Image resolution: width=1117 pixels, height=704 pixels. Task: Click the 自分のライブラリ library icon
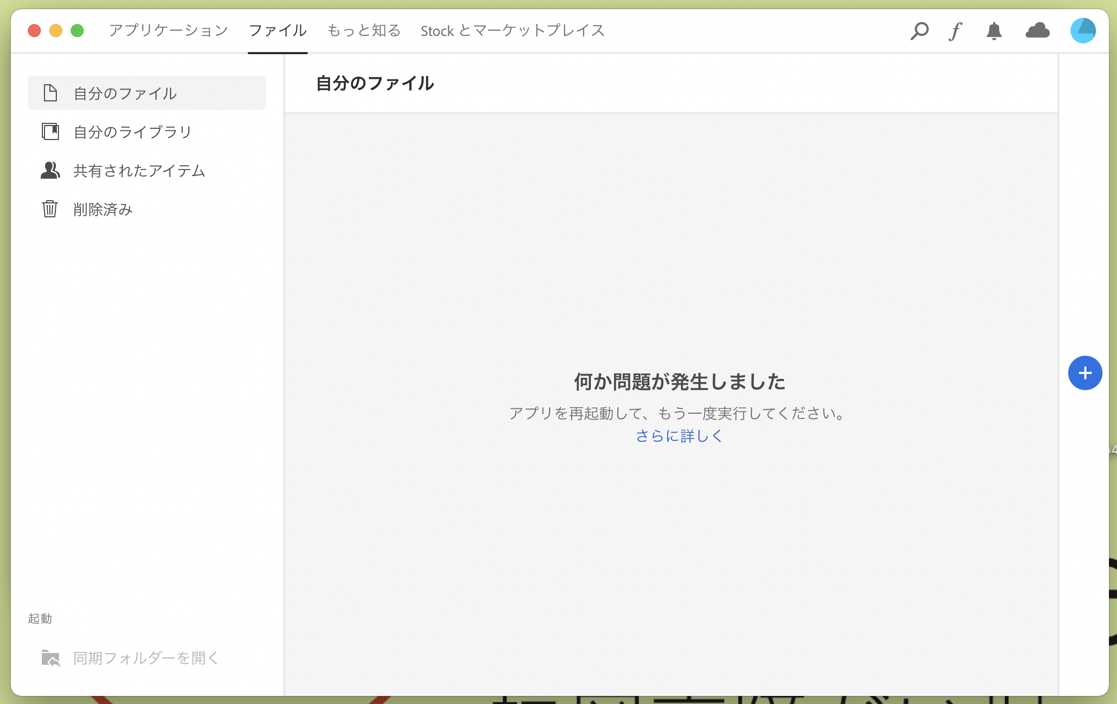click(50, 131)
